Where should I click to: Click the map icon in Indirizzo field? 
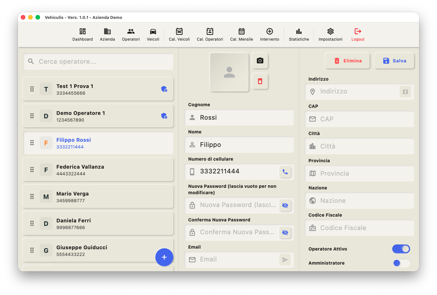pos(405,92)
